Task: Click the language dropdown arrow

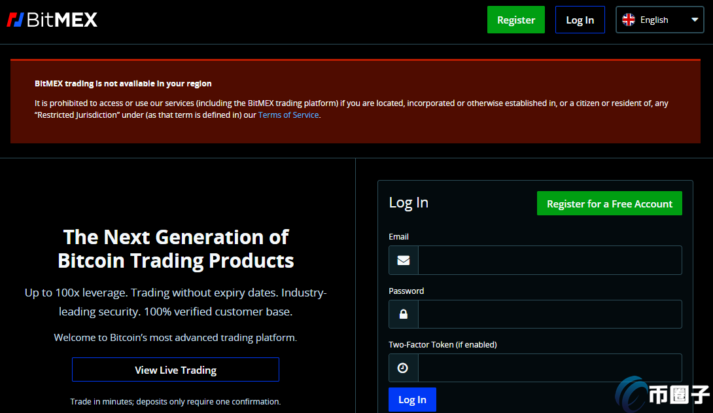Action: [694, 20]
